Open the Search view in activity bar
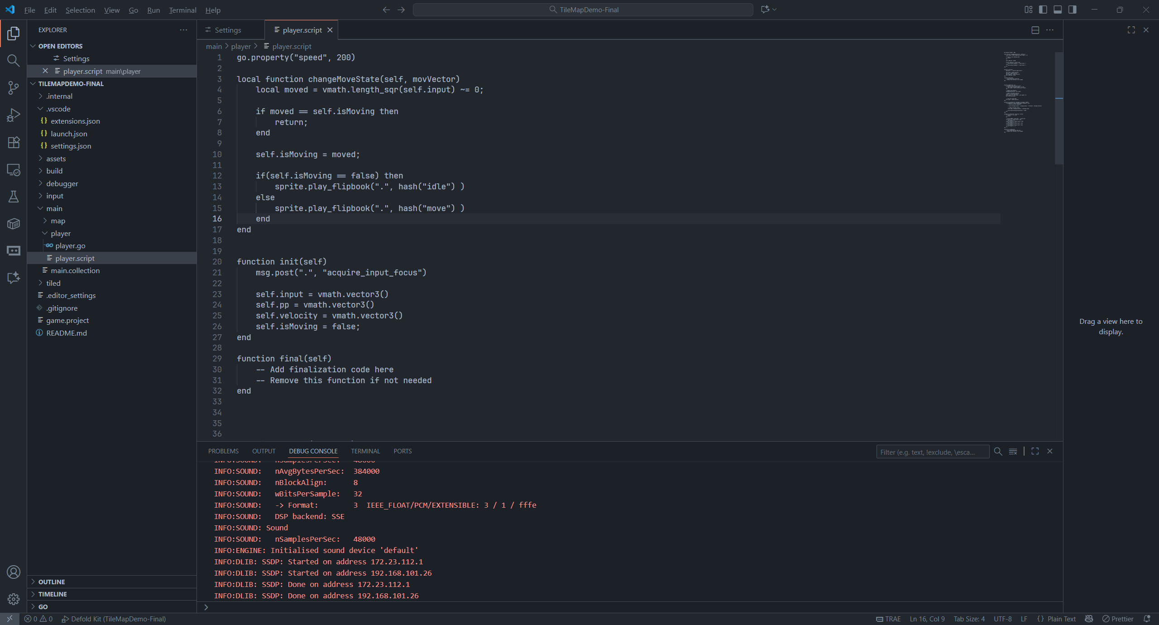Viewport: 1159px width, 625px height. pyautogui.click(x=14, y=60)
